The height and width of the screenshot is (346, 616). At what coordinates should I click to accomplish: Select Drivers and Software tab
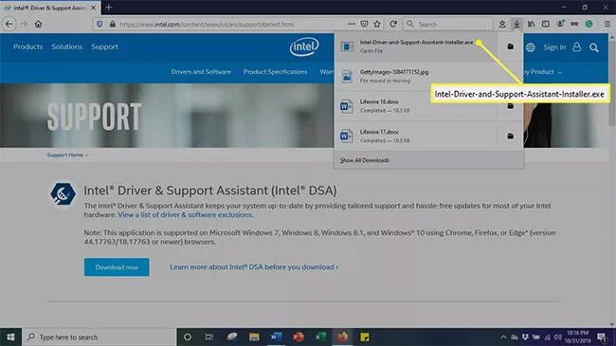pos(201,72)
